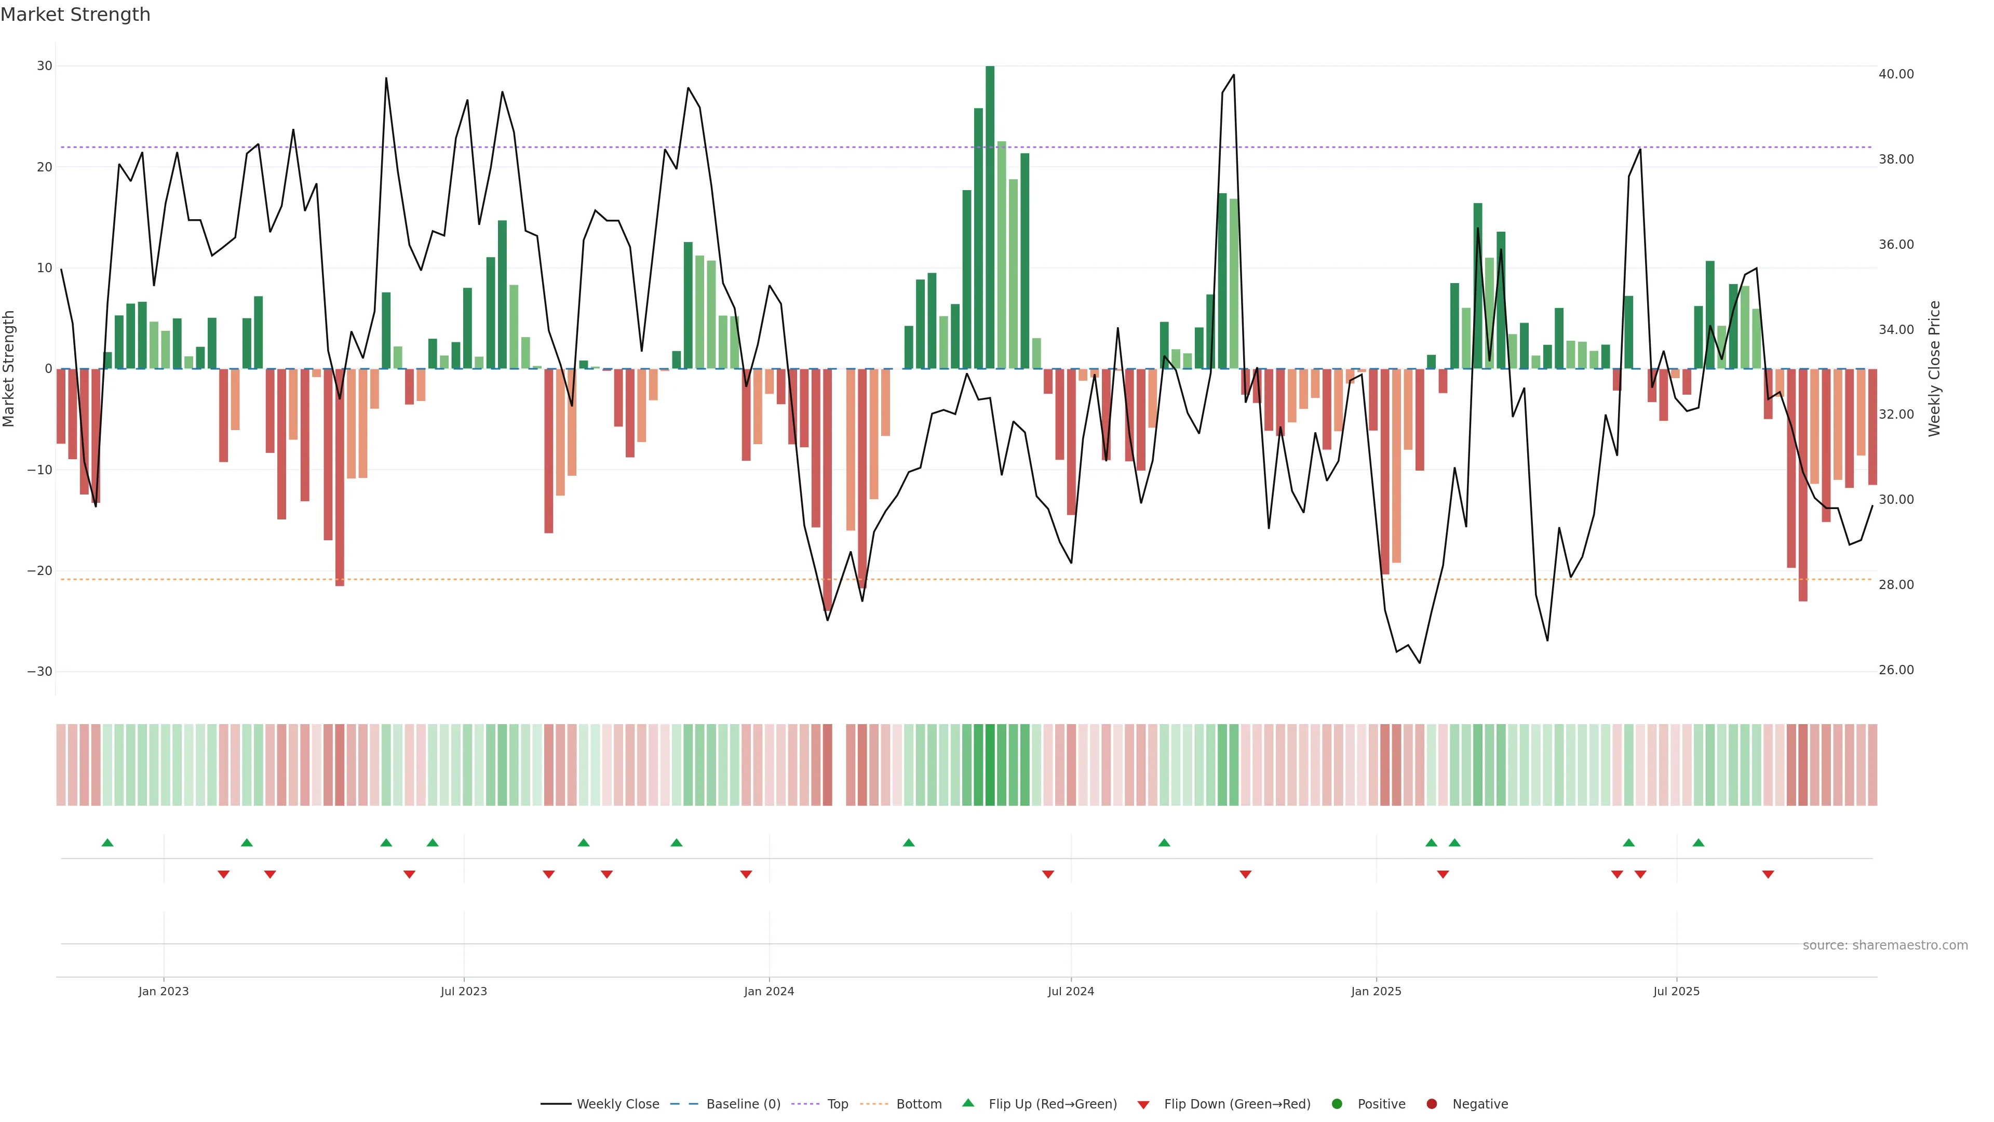Click the 40.00 right axis price label

[x=1896, y=74]
